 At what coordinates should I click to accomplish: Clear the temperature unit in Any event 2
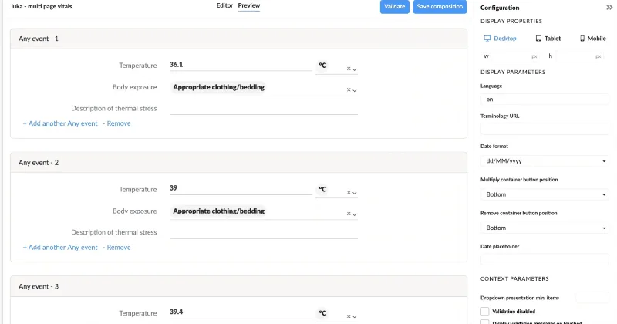(348, 193)
